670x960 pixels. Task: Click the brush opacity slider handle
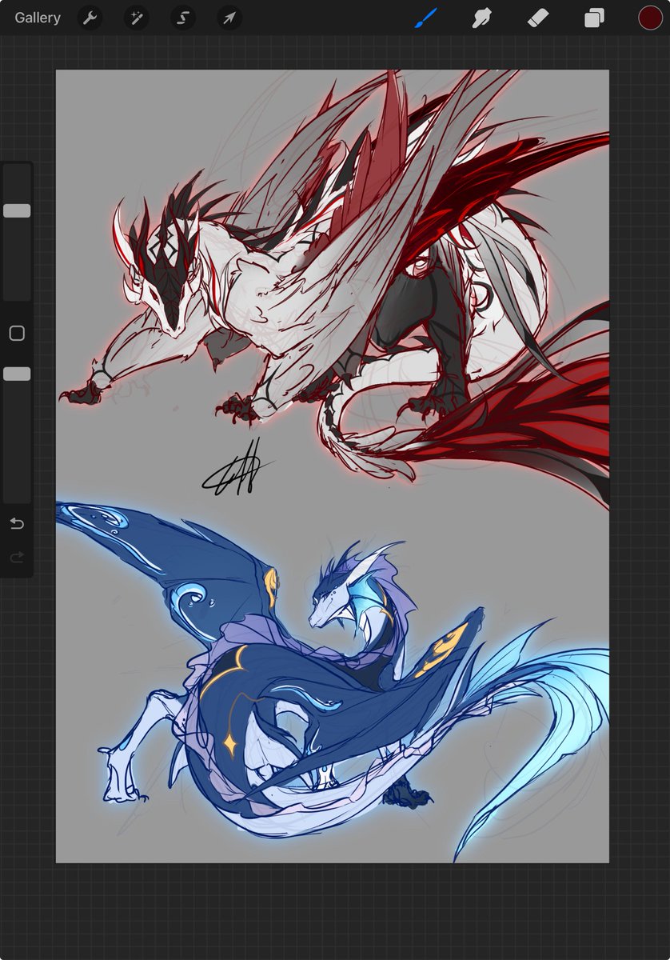(x=17, y=374)
